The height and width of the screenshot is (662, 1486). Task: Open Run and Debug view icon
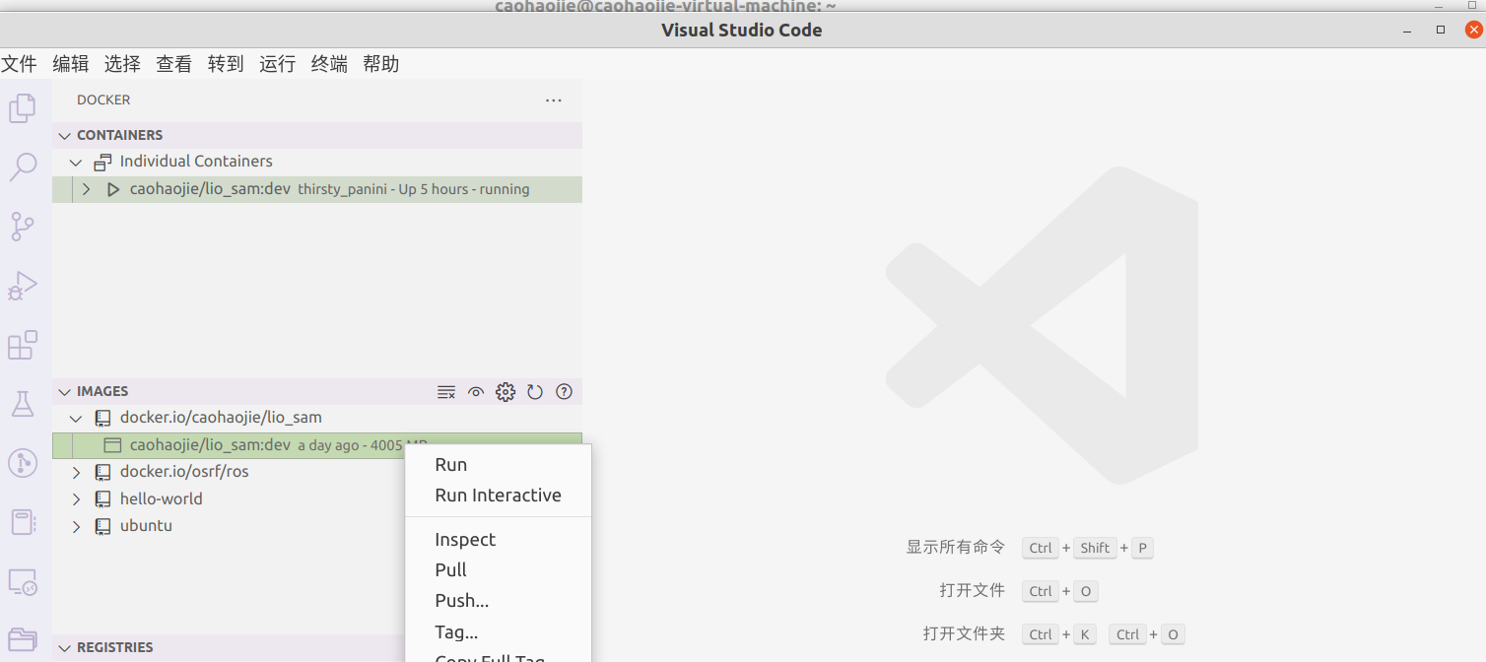(x=23, y=286)
